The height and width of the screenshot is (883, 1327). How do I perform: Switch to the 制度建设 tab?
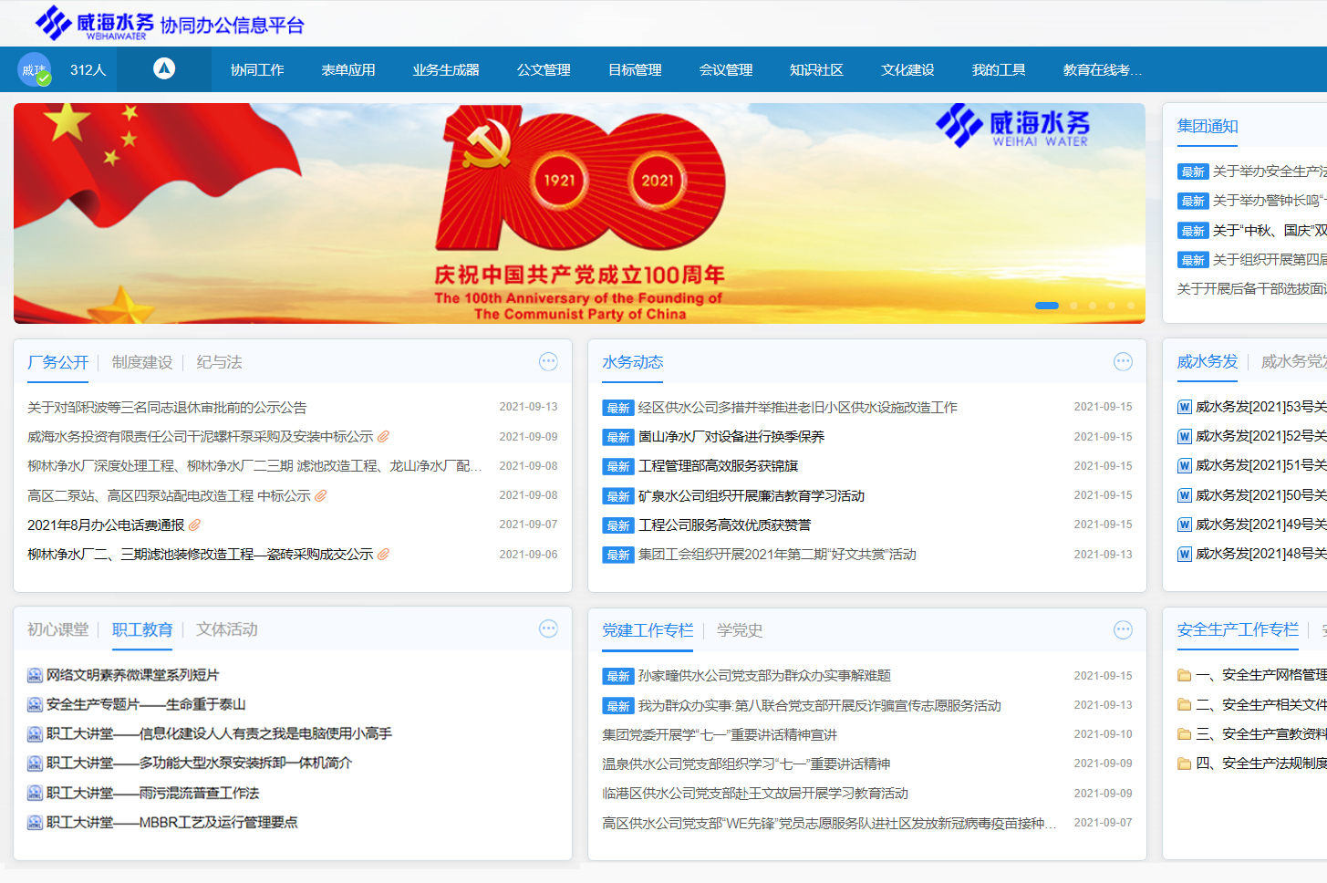142,362
